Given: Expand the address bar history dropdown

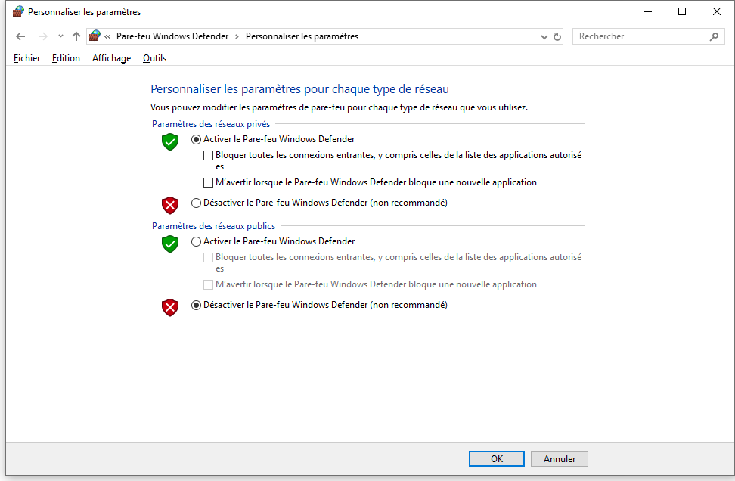Looking at the screenshot, I should pyautogui.click(x=544, y=36).
